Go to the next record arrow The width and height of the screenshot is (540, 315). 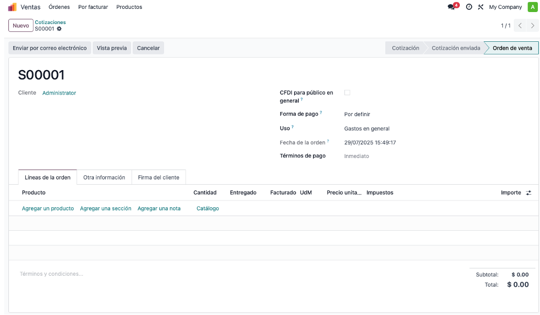click(x=533, y=26)
